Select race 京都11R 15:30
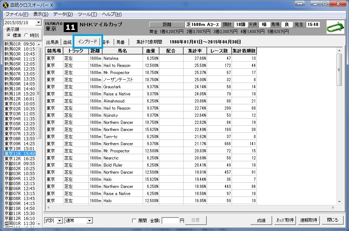Screen dimensions: 349x231 pyautogui.click(x=20, y=214)
